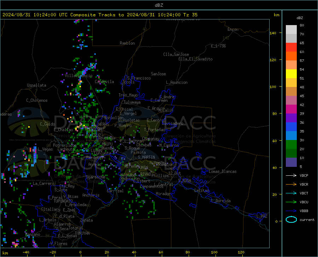Click the 'Villavicencio' map label
The image size is (318, 257).
click(x=78, y=76)
